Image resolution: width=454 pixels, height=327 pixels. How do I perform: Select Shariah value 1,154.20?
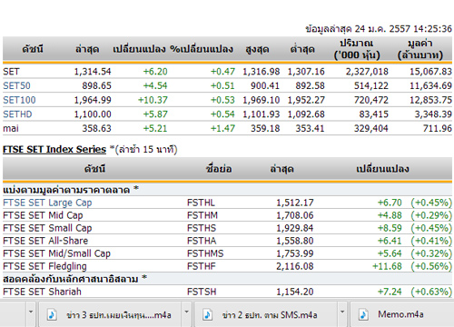tap(295, 292)
